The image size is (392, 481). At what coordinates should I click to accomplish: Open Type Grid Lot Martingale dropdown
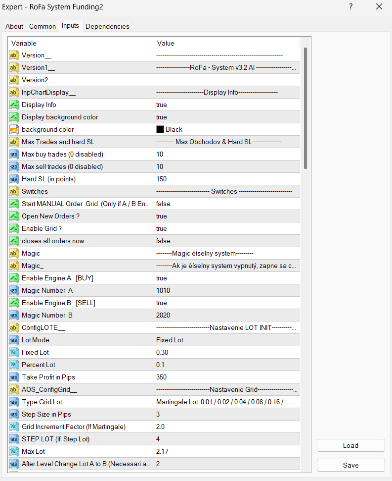pyautogui.click(x=226, y=402)
